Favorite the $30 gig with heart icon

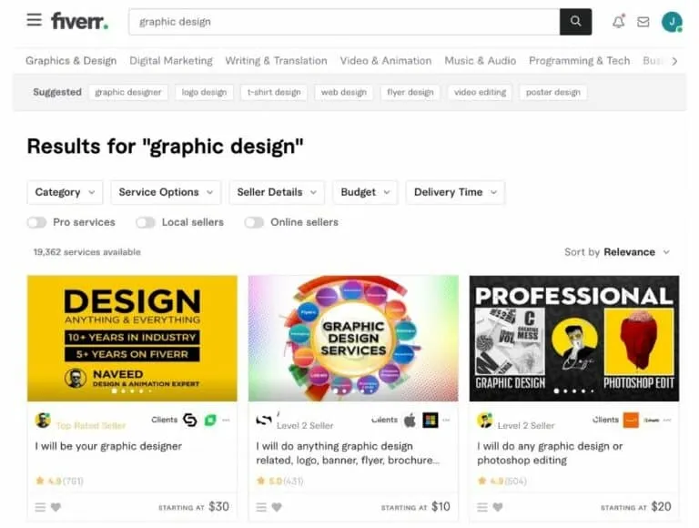pyautogui.click(x=56, y=507)
